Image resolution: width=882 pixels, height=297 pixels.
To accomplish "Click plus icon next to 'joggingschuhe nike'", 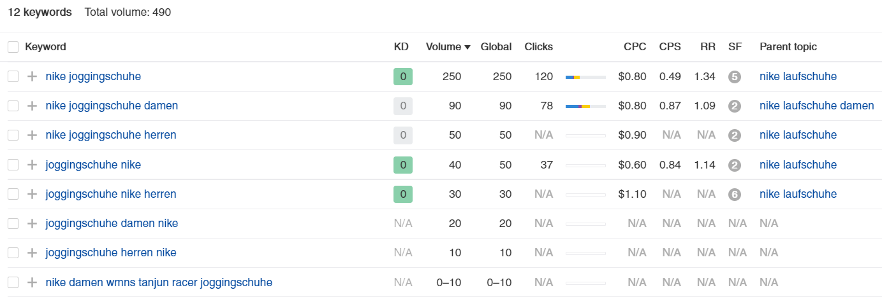I will (33, 165).
